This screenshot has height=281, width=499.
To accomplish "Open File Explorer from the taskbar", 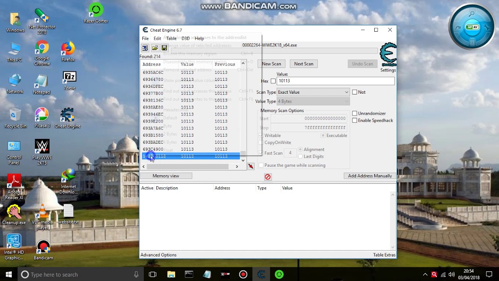I will tap(171, 274).
